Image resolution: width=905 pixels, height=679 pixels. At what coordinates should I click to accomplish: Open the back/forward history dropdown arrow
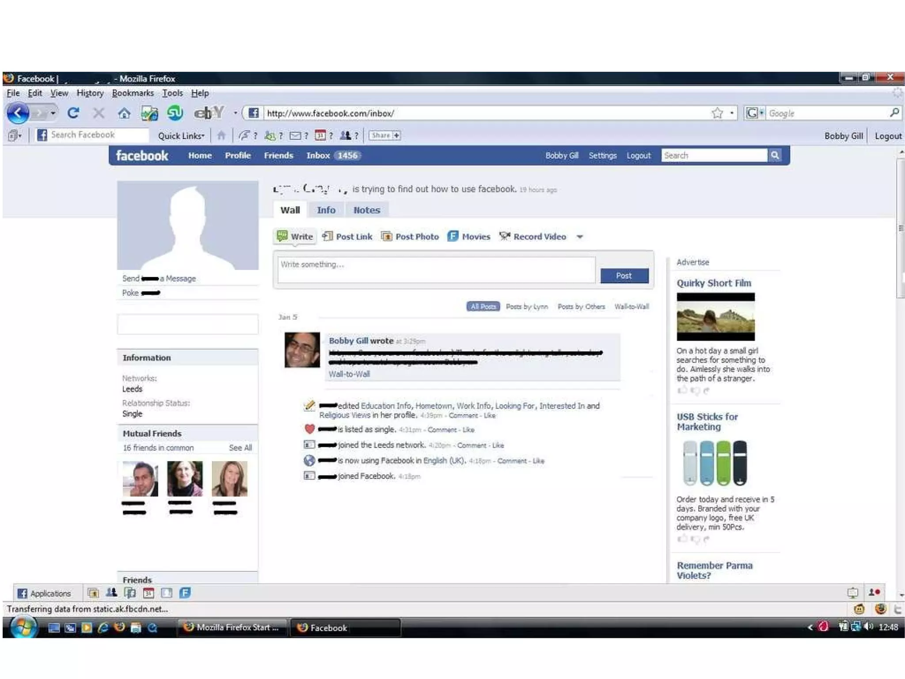click(x=53, y=113)
